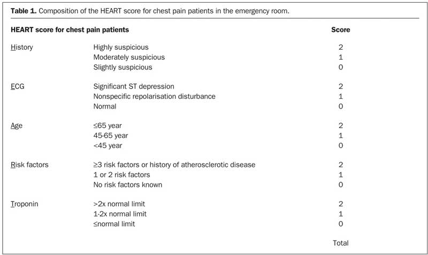Screen dimensions: 428x255
Task: Select the Risk factors category label
Action: 29,165
